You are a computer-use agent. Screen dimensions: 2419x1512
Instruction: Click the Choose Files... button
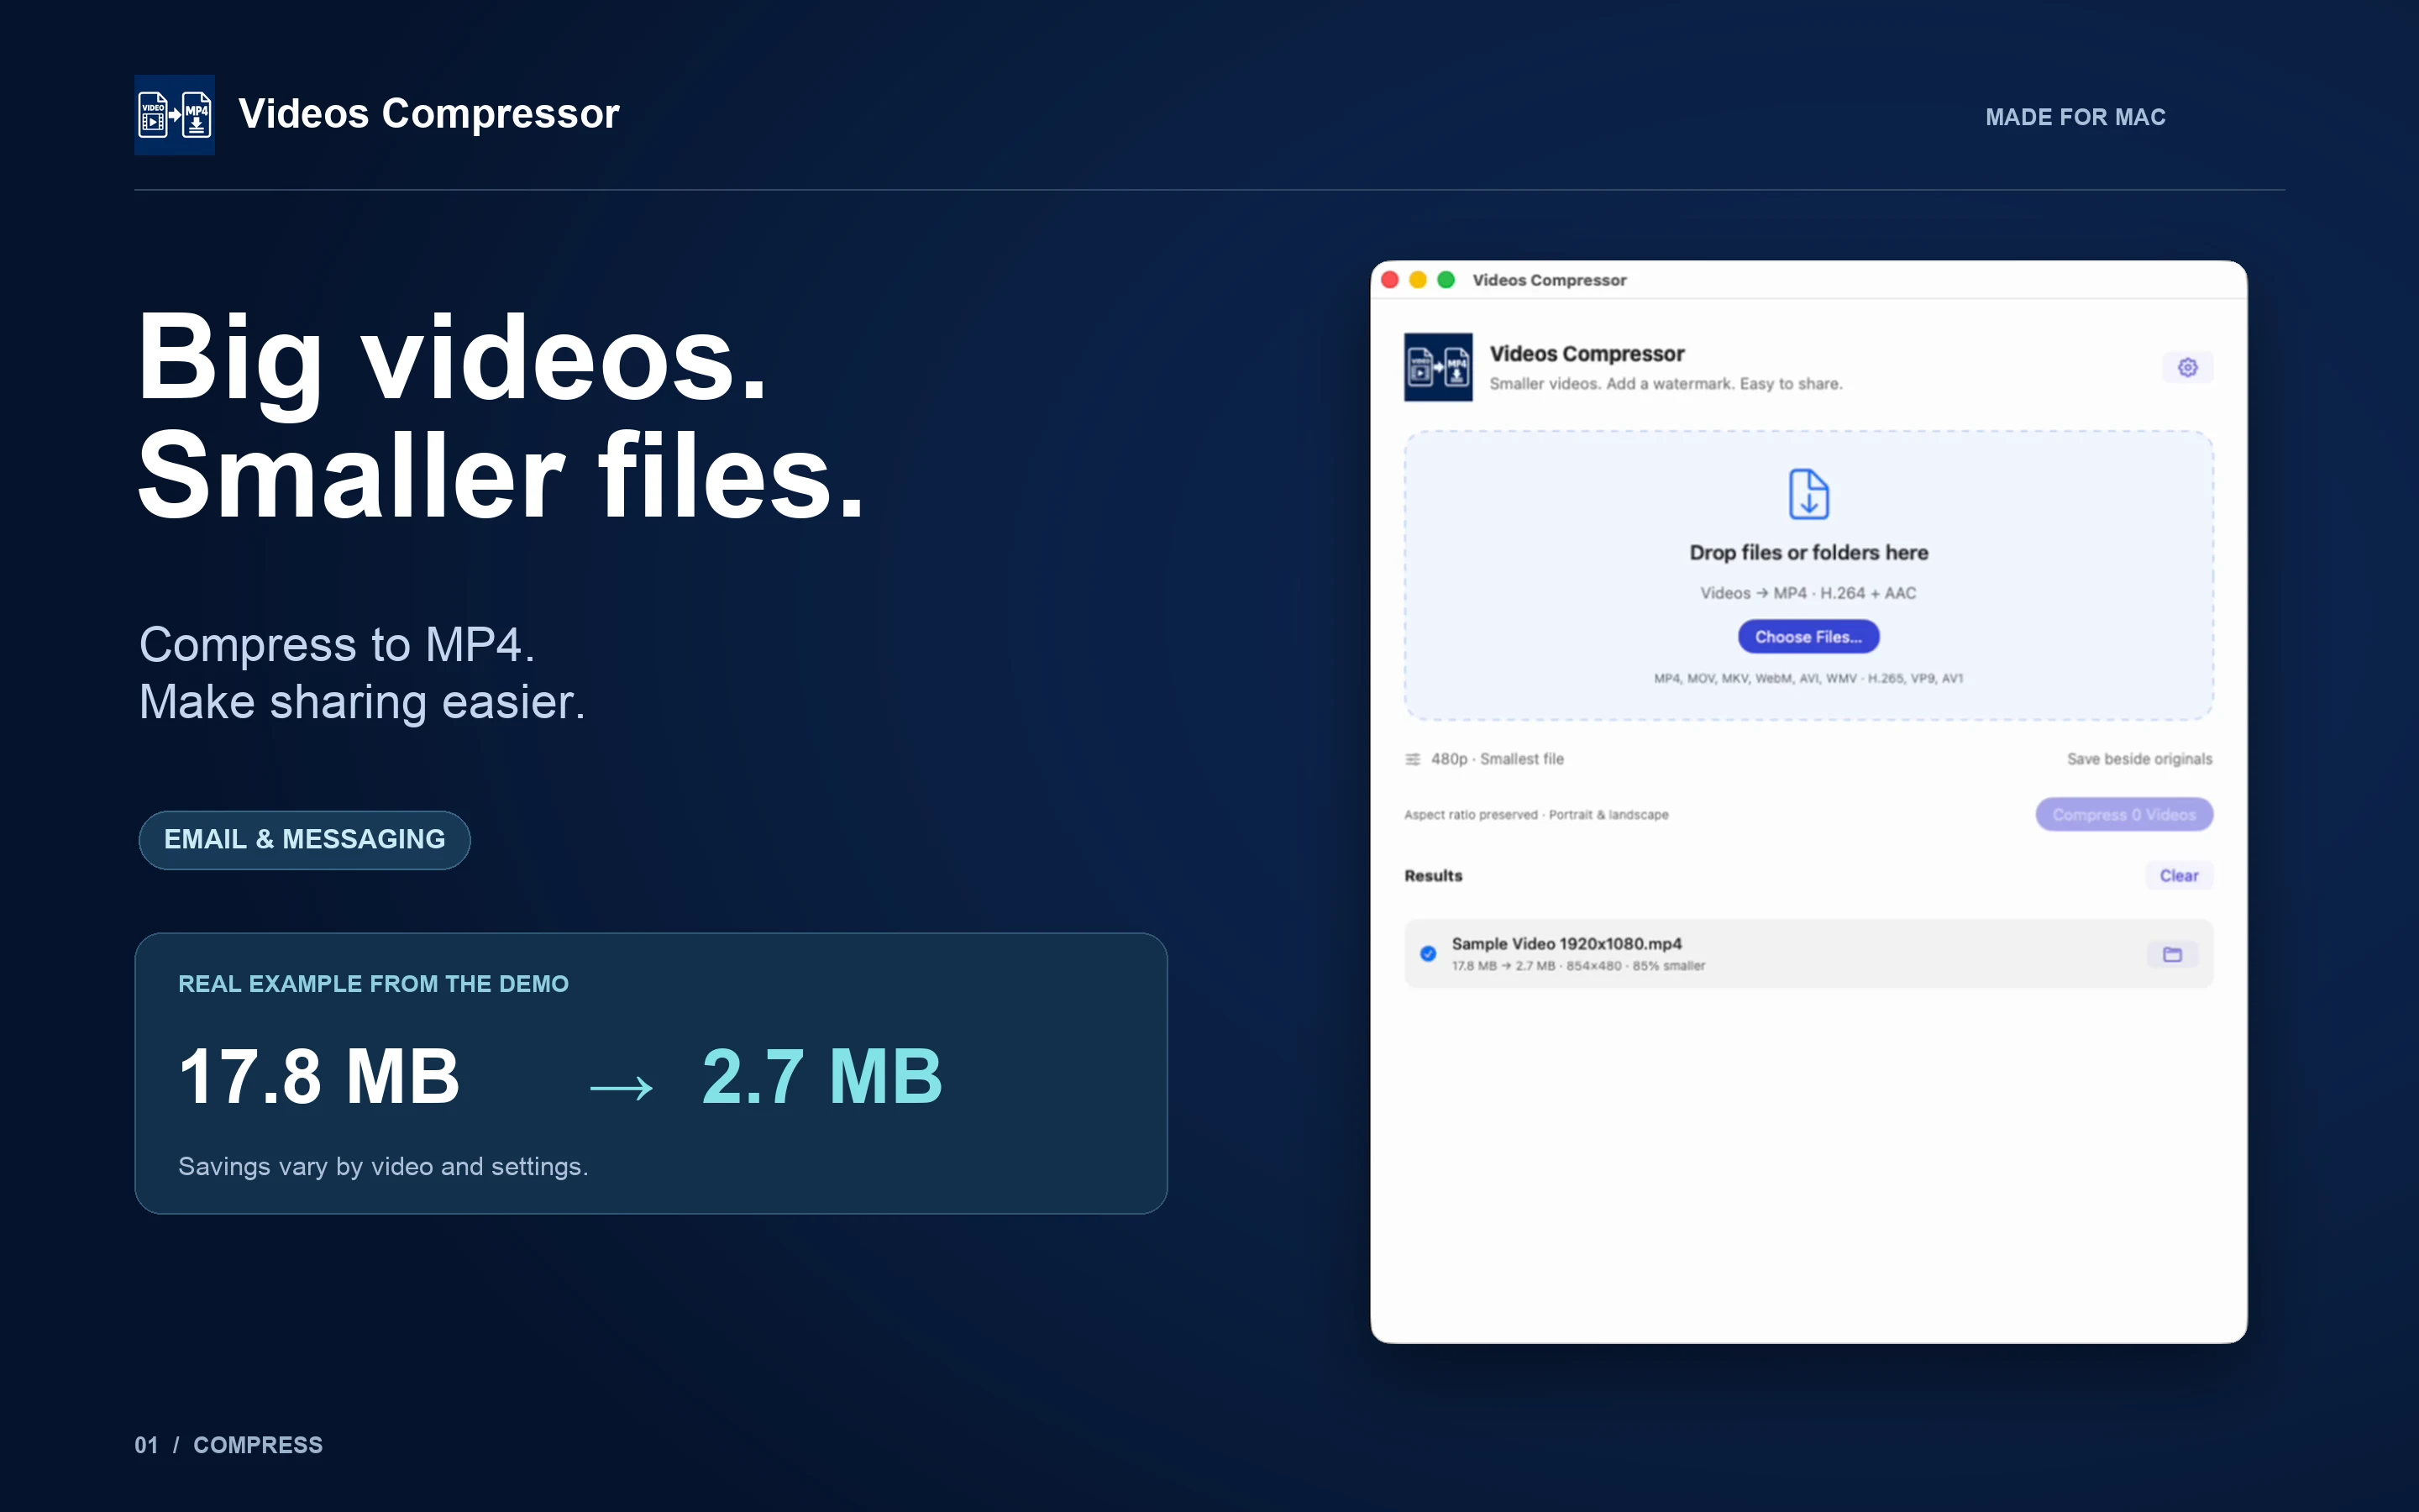tap(1808, 637)
